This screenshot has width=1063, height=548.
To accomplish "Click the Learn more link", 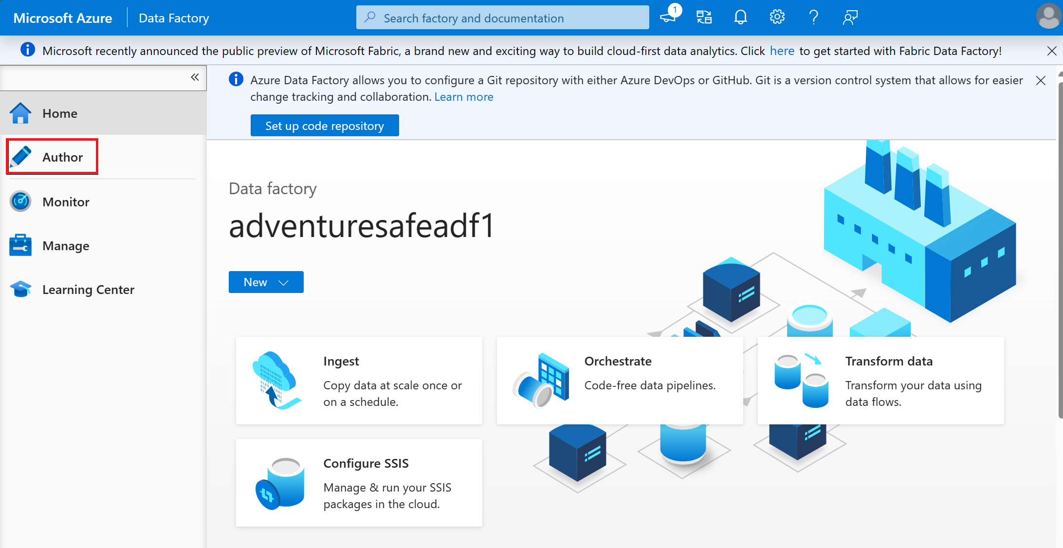I will tap(463, 96).
